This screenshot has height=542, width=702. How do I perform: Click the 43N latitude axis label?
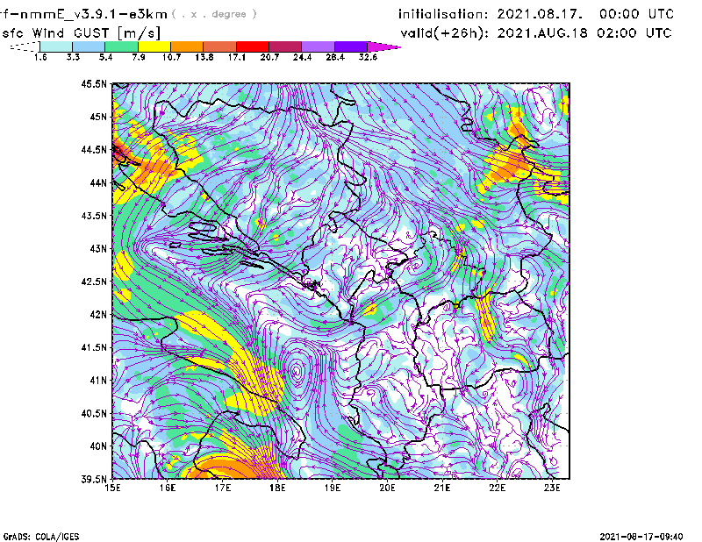(x=98, y=248)
